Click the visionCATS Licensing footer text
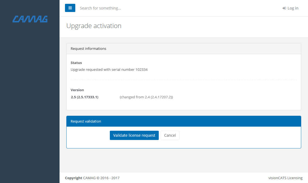Image resolution: width=308 pixels, height=183 pixels. [285, 178]
